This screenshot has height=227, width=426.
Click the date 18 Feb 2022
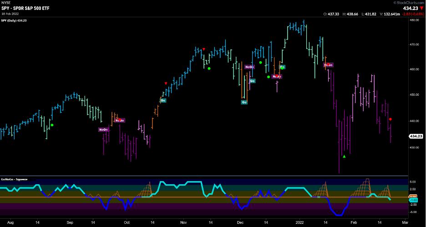10,14
